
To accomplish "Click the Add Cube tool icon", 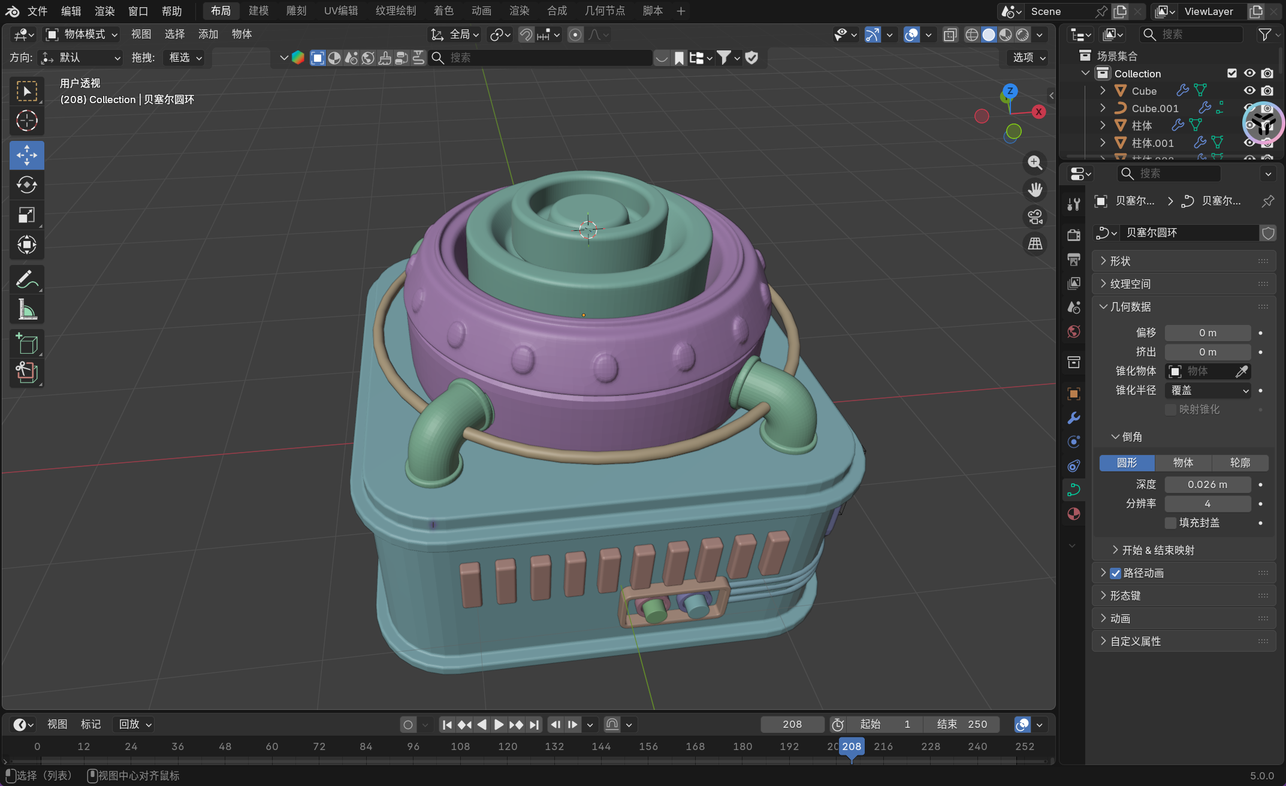I will (x=26, y=344).
